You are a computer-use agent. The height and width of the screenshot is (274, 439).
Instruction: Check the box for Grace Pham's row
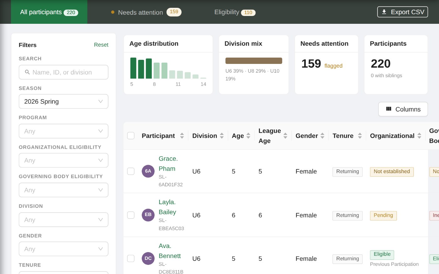pyautogui.click(x=131, y=171)
